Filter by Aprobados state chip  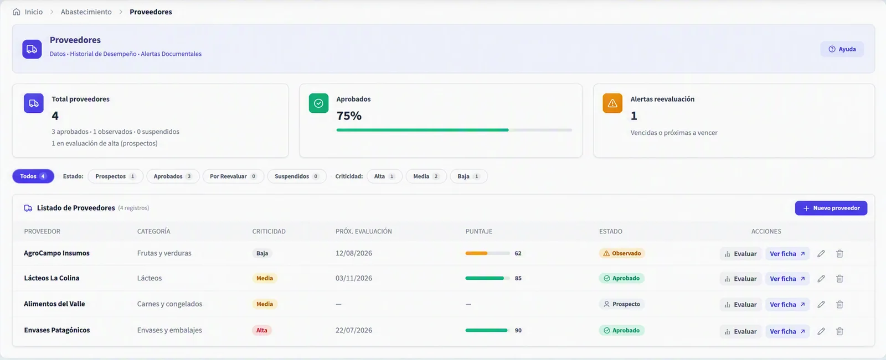click(x=173, y=176)
